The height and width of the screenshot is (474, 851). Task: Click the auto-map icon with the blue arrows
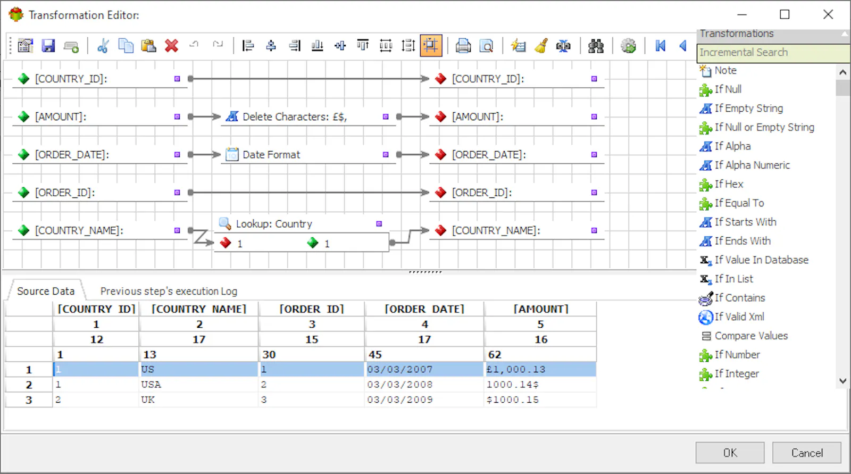point(563,46)
